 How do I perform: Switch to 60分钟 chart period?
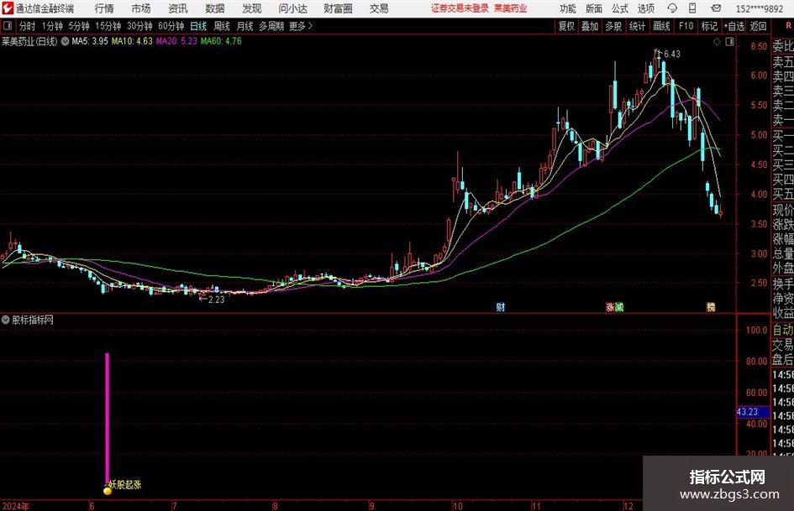(x=171, y=26)
